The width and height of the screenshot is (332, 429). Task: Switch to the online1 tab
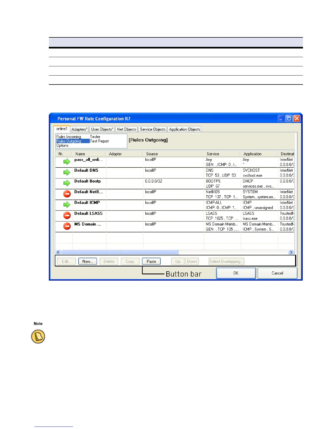click(x=62, y=129)
